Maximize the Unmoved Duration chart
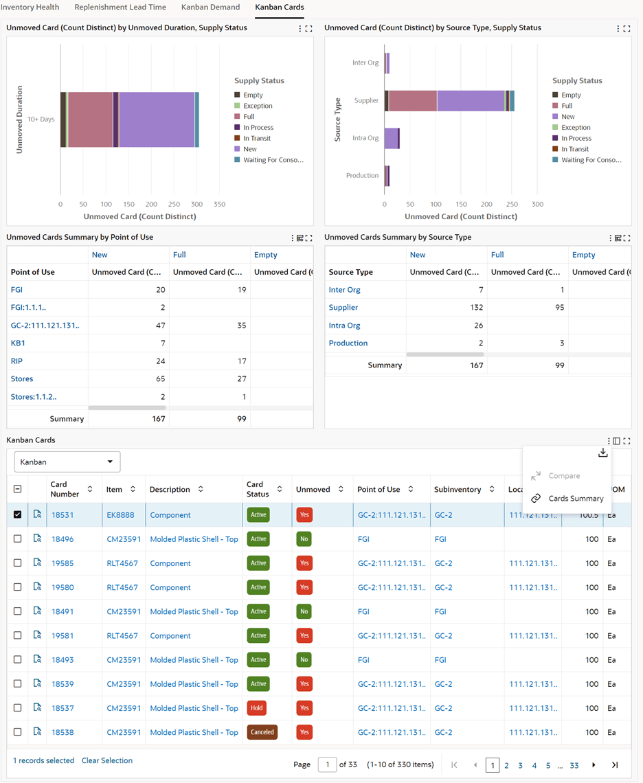 click(308, 28)
